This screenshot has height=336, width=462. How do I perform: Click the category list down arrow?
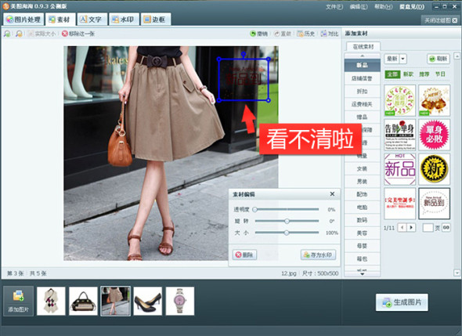point(362,274)
